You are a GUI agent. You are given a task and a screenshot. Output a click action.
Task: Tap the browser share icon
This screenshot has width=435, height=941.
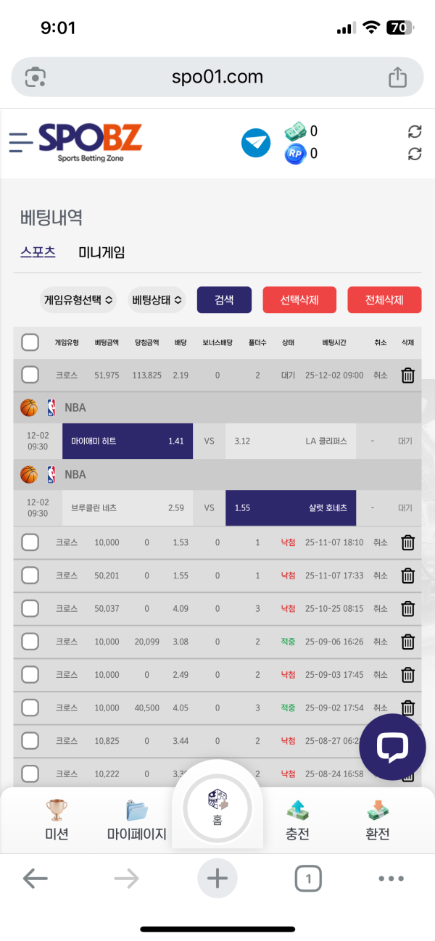click(397, 78)
